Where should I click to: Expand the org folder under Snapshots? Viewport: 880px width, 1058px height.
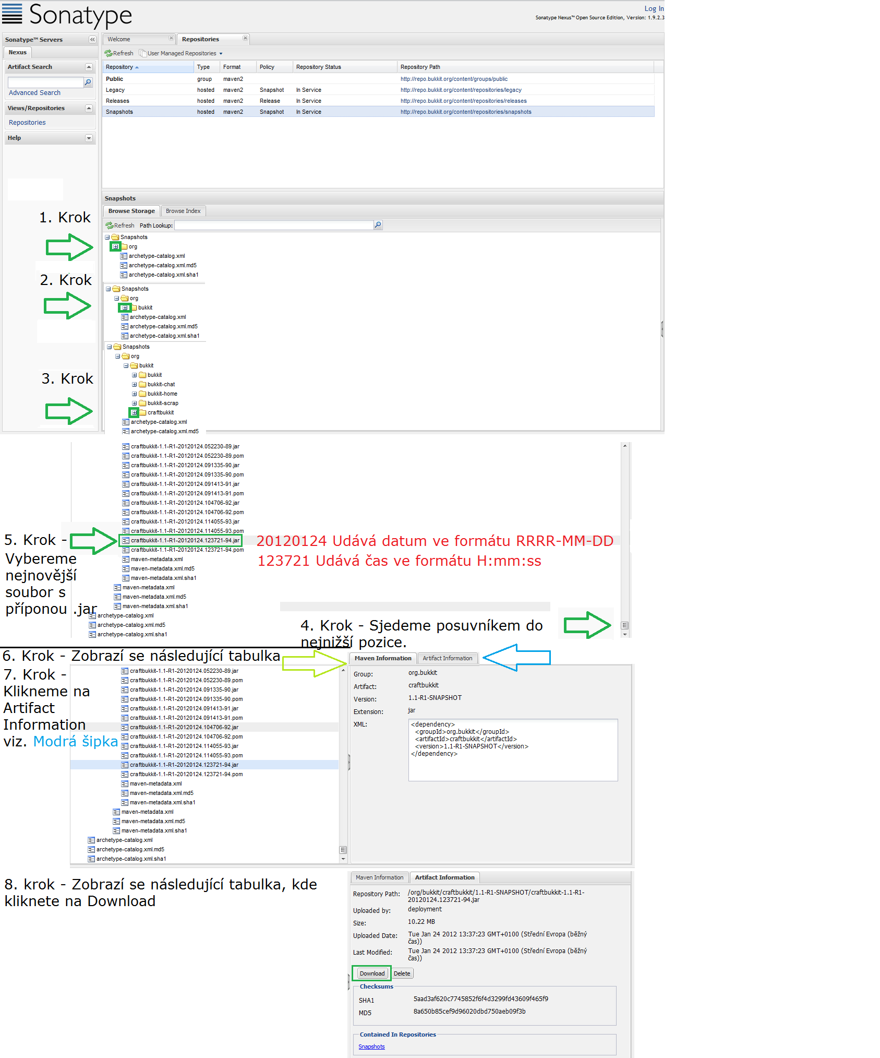click(116, 246)
